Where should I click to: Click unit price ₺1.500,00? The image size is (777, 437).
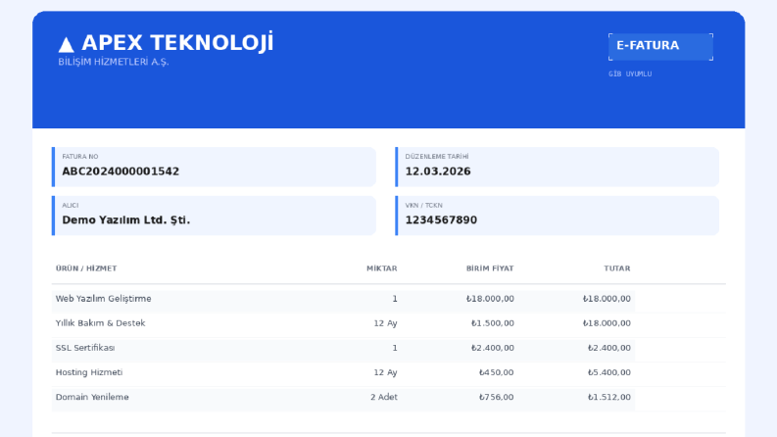click(x=493, y=323)
